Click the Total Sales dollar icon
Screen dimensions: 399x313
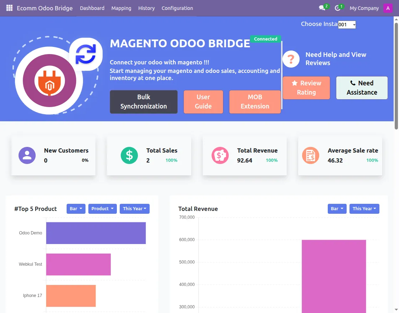[129, 155]
